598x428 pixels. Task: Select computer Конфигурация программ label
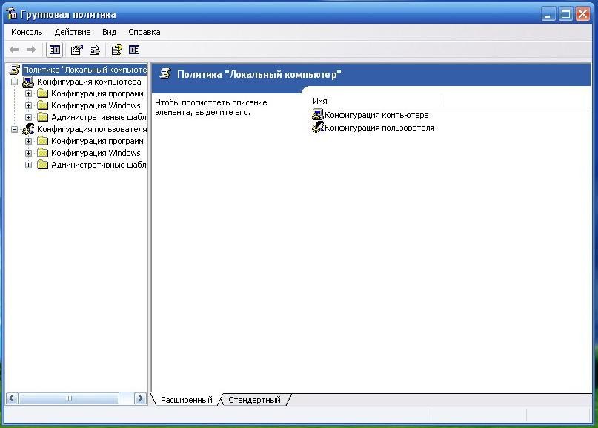97,93
